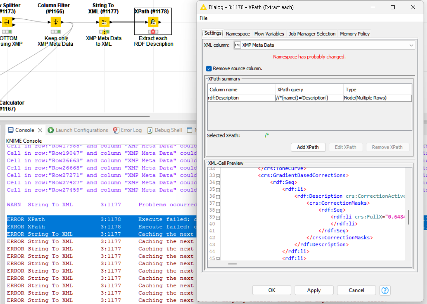Collapse the fold marker at line 45
The height and width of the screenshot is (304, 427).
click(218, 258)
